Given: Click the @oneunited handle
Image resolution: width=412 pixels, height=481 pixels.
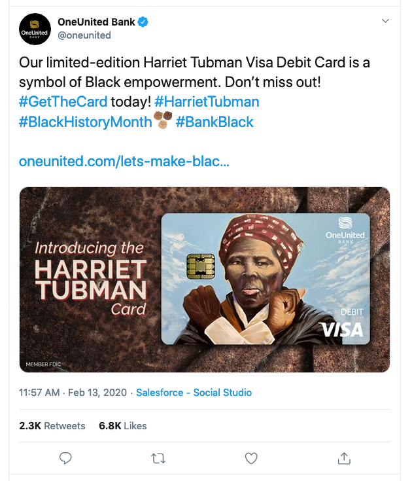Looking at the screenshot, I should (84, 35).
